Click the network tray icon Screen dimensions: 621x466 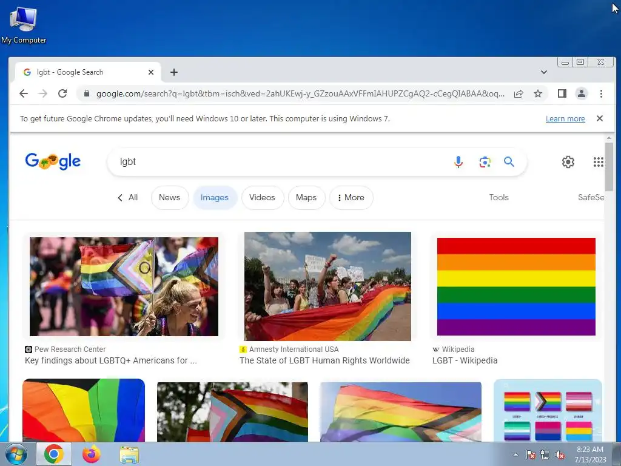545,455
